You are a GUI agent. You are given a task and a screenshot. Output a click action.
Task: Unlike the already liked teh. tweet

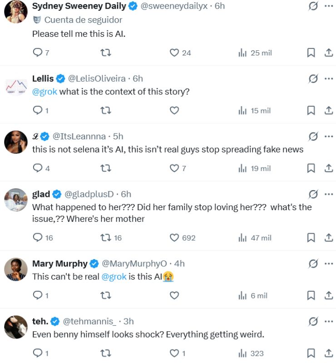[x=174, y=353]
